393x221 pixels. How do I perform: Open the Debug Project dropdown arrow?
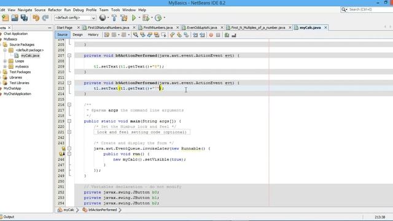coord(152,18)
